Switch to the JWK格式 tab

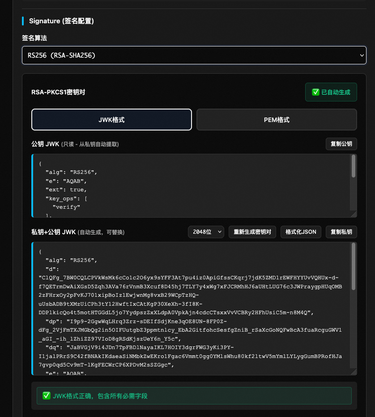111,120
